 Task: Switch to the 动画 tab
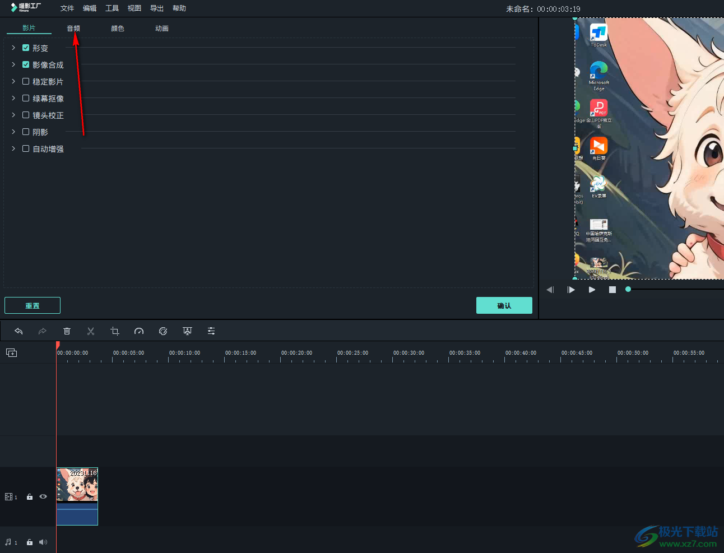tap(162, 28)
